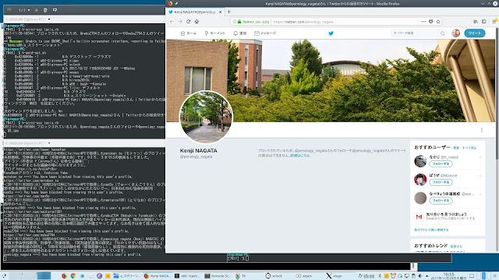Go back in Firefox history

pos(172,22)
